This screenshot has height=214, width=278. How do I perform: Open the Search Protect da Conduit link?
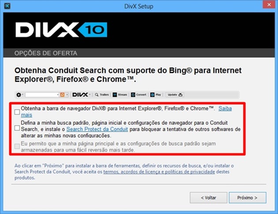coord(97,129)
